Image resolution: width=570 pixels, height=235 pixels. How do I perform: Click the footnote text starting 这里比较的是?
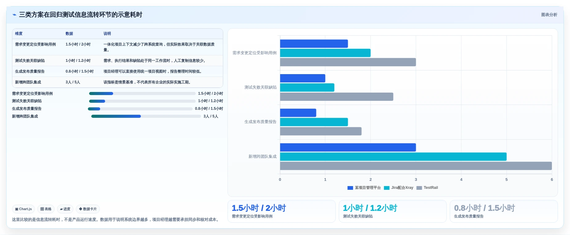pyautogui.click(x=116, y=220)
